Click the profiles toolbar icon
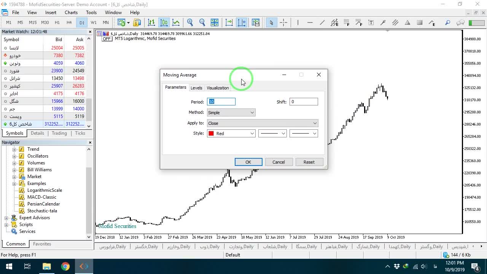 [137, 22]
